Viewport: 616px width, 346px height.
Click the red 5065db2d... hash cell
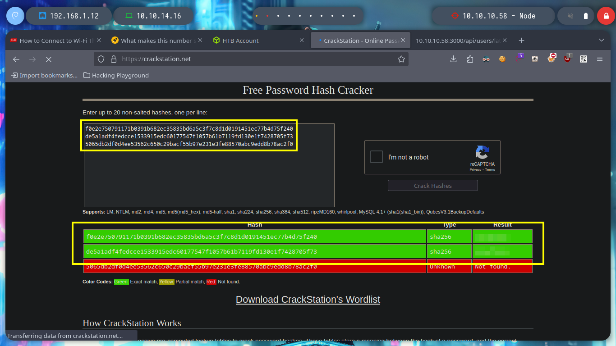[255, 266]
